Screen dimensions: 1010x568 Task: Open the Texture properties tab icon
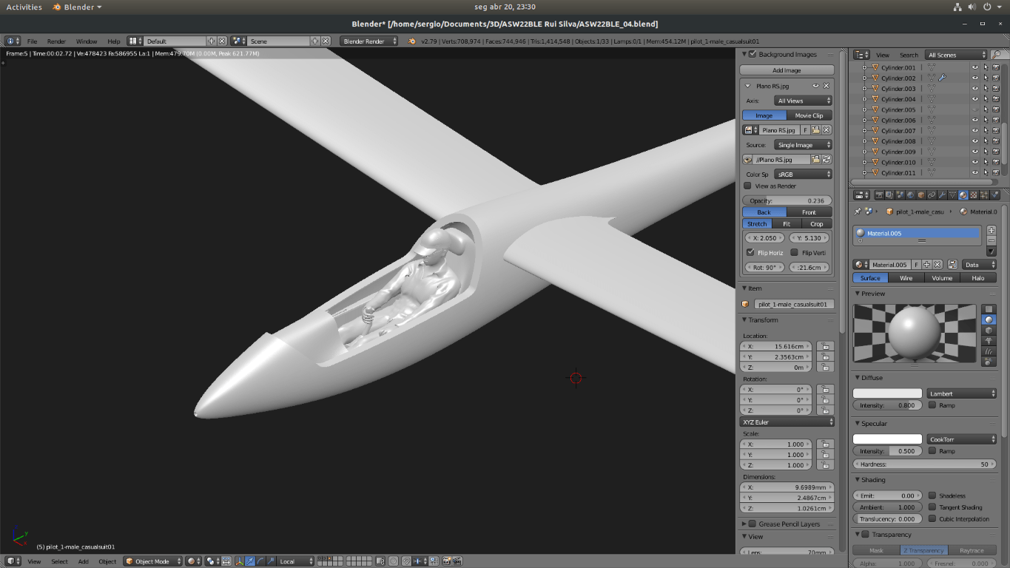[973, 195]
